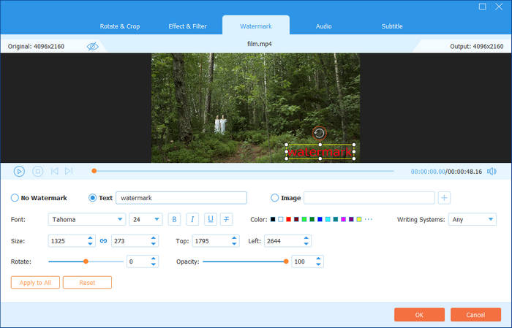Viewport: 512px width, 328px height.
Task: Open the Tahoma font dropdown
Action: [86, 219]
